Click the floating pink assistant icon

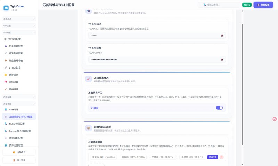point(275,119)
